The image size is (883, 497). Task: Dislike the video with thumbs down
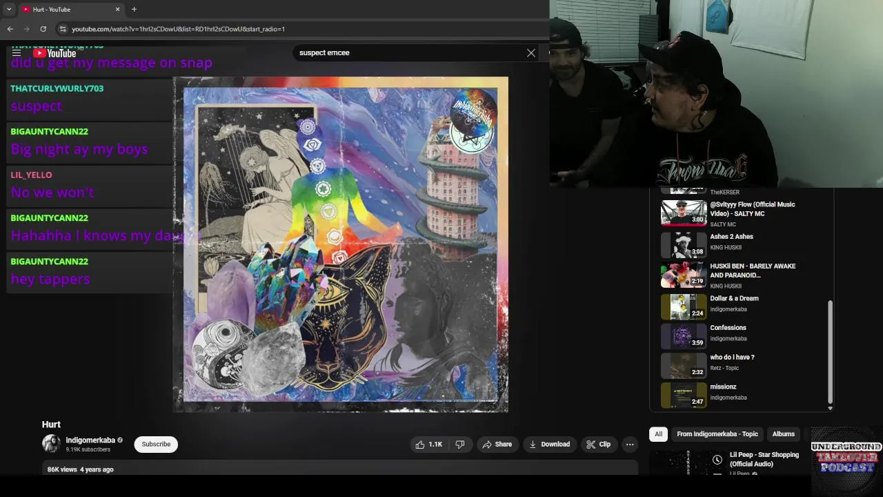click(x=460, y=445)
